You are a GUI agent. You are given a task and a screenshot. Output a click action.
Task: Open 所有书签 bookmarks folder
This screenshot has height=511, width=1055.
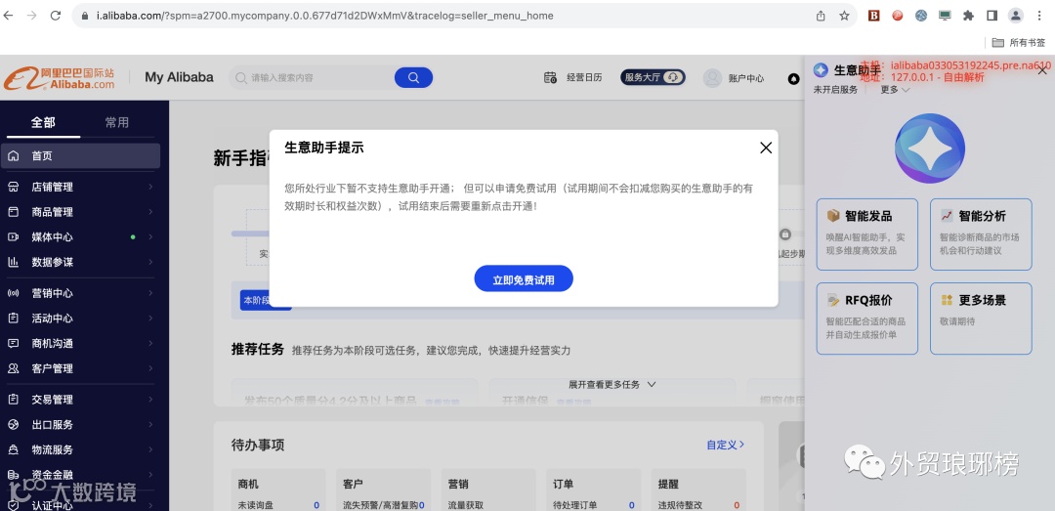point(1019,42)
